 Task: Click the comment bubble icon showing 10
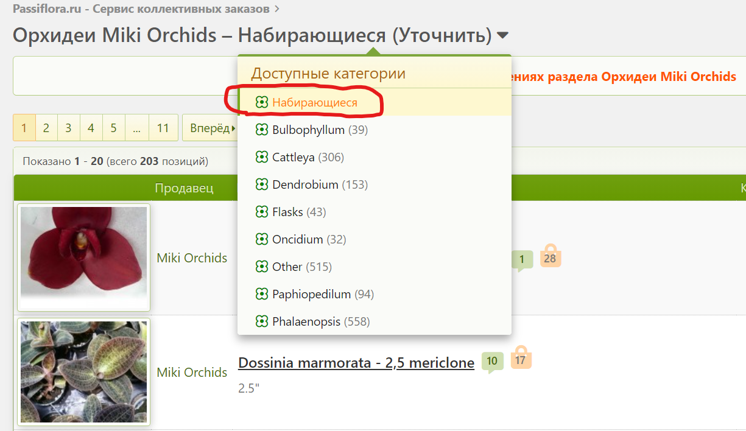coord(492,361)
